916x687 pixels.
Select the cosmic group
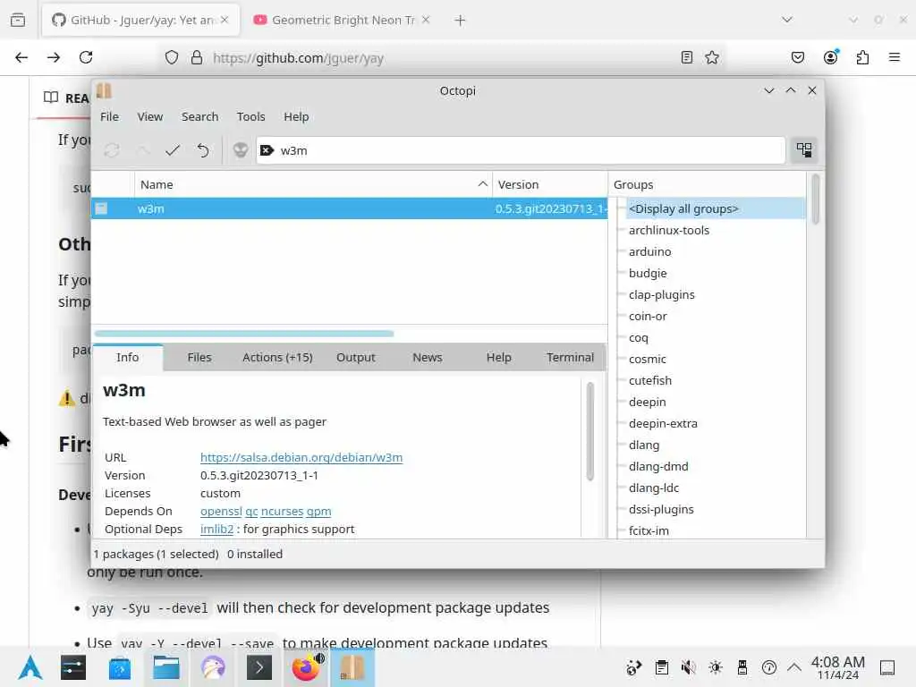(648, 360)
